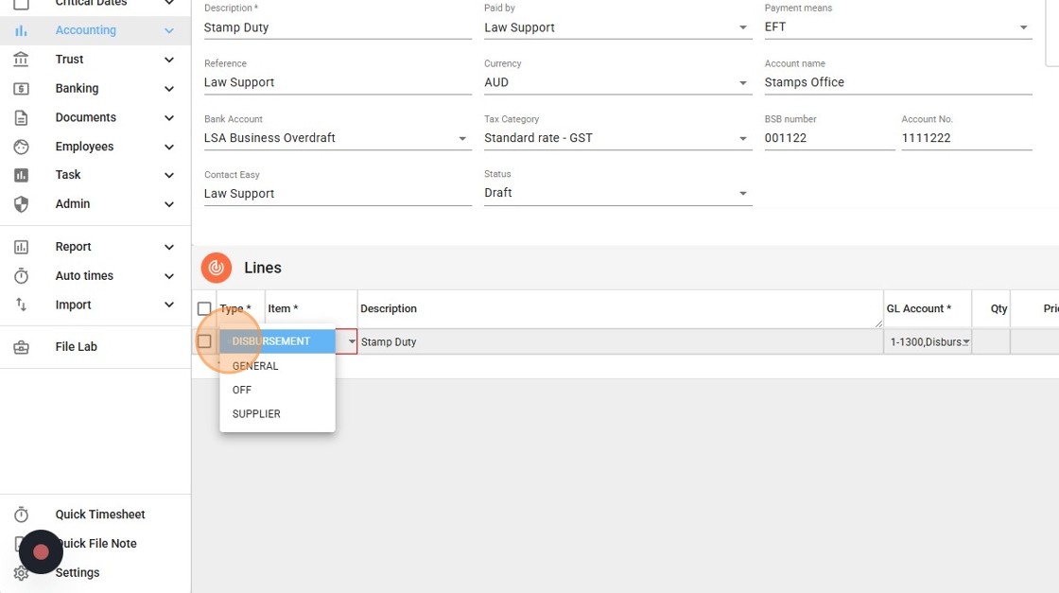Image resolution: width=1059 pixels, height=593 pixels.
Task: Open the Payment means EFT dropdown
Action: click(x=1023, y=27)
